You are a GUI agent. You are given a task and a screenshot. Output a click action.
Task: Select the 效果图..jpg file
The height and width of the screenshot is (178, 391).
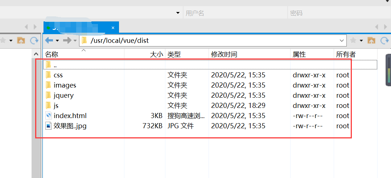point(210,126)
